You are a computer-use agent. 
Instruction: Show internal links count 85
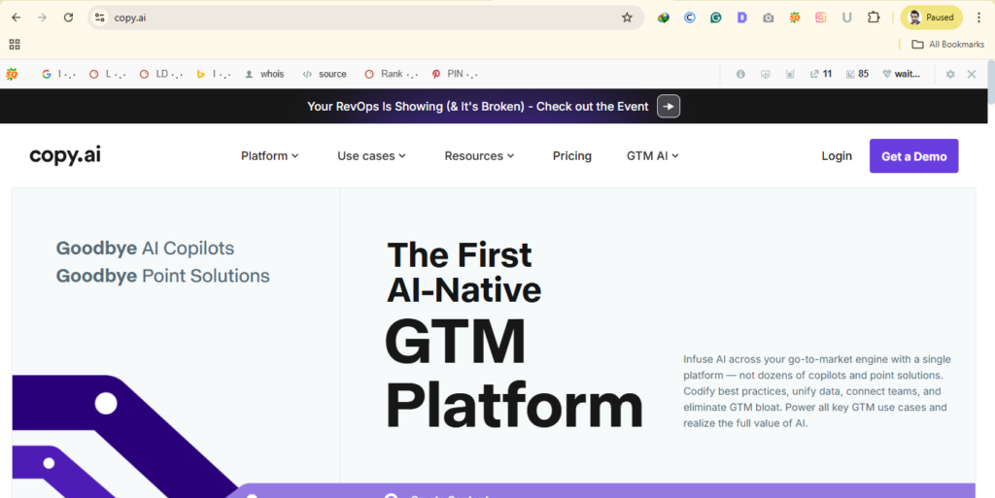(857, 74)
